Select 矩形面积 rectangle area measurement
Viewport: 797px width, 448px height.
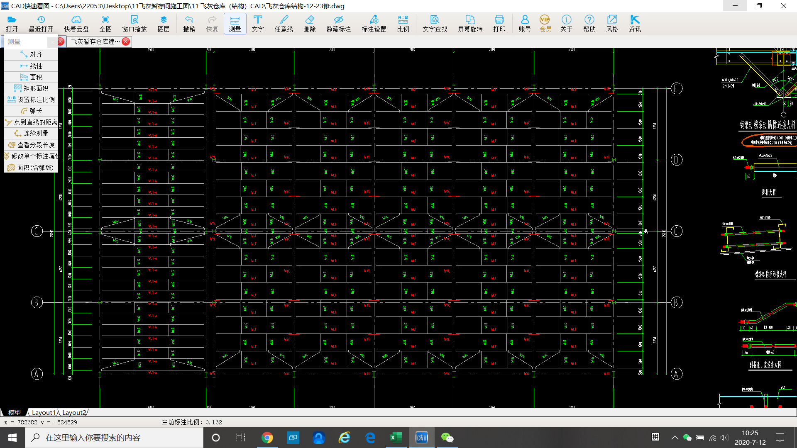[31, 88]
